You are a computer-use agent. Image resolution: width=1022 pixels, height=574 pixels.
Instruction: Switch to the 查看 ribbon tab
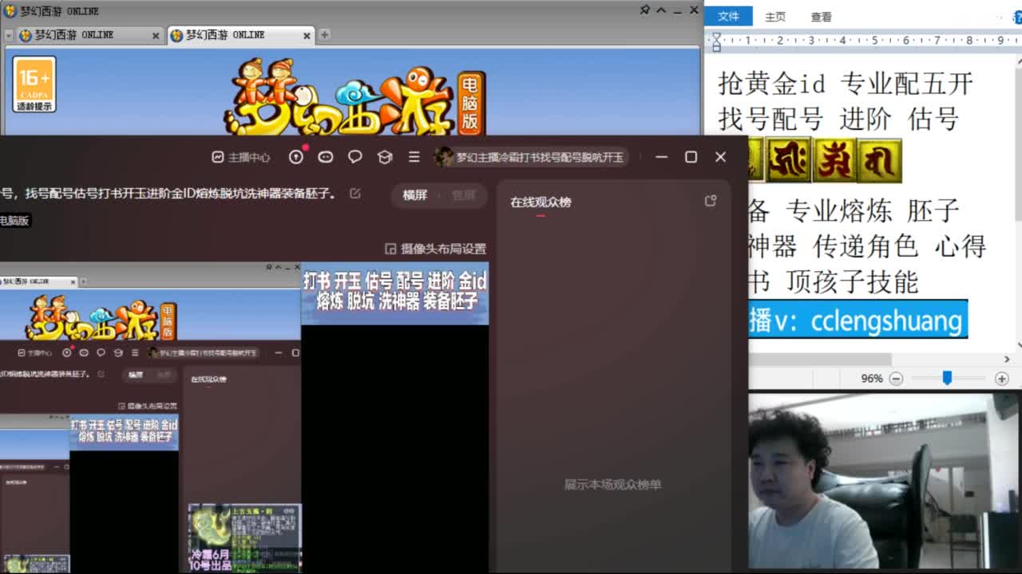822,17
